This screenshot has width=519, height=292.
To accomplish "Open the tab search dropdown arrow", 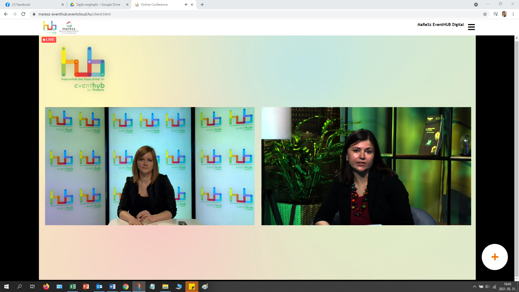I will pos(476,5).
